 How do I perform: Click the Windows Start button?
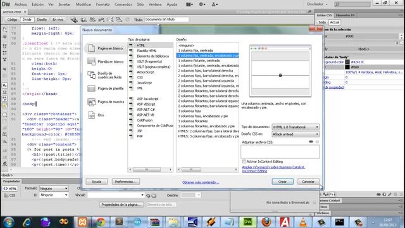point(8,222)
